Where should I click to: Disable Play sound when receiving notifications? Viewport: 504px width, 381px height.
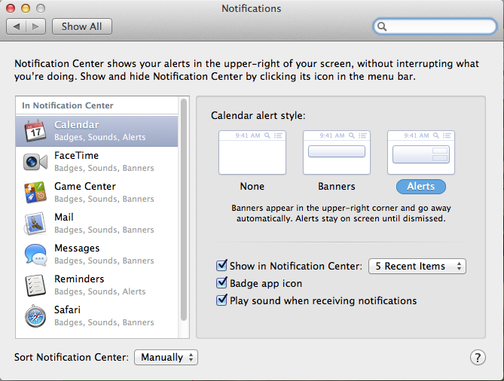221,300
